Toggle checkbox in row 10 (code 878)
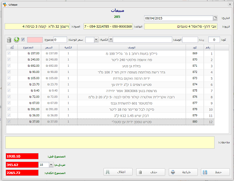Viewport: 234px width, 181px height. [x=9, y=109]
